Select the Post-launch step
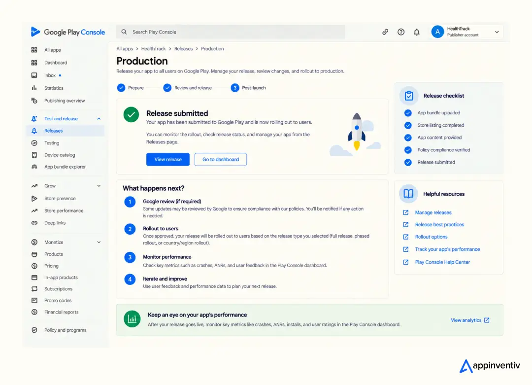The image size is (532, 385). tap(248, 88)
